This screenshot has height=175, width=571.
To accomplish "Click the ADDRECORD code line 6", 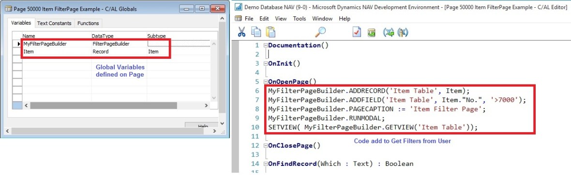I will [369, 91].
